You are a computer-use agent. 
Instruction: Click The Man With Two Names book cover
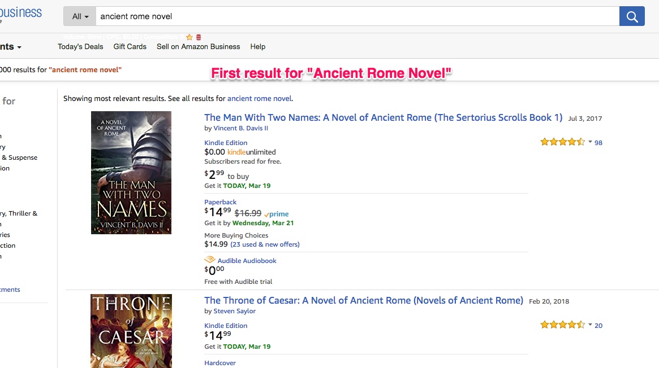[x=131, y=173]
